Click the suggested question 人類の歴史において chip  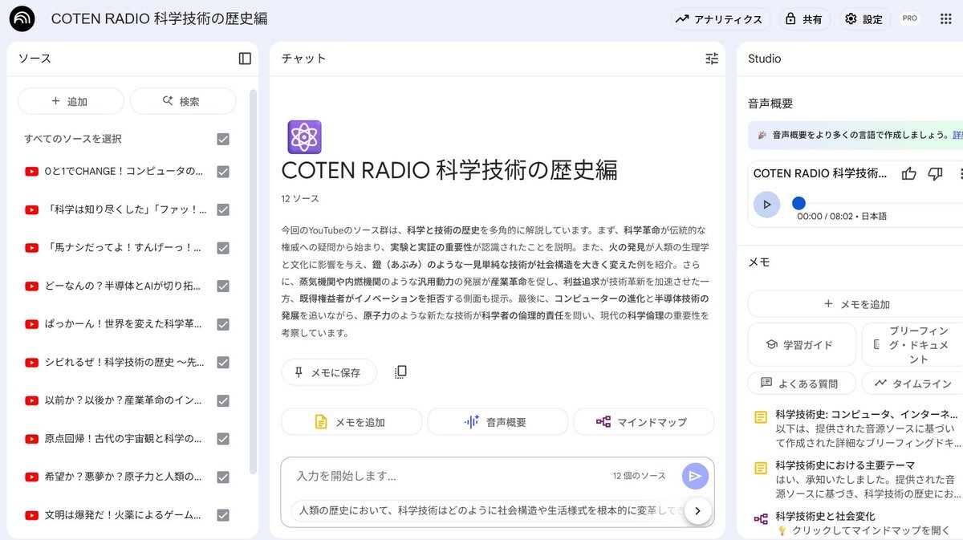tap(490, 510)
